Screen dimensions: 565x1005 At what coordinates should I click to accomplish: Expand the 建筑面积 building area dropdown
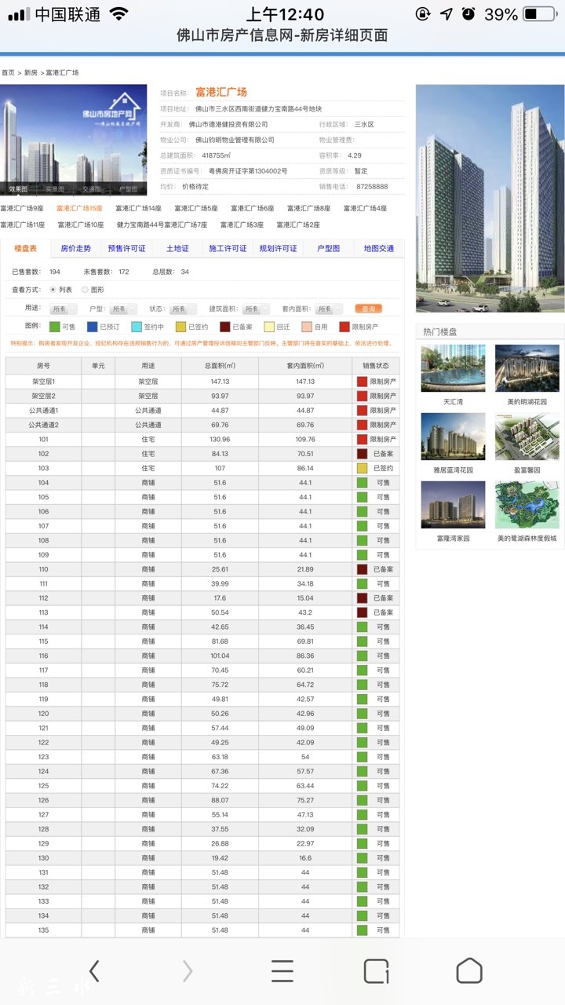[256, 309]
